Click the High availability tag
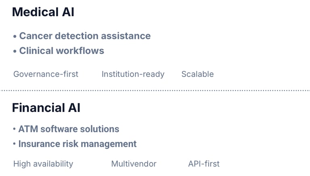The width and height of the screenshot is (310, 176). [43, 164]
